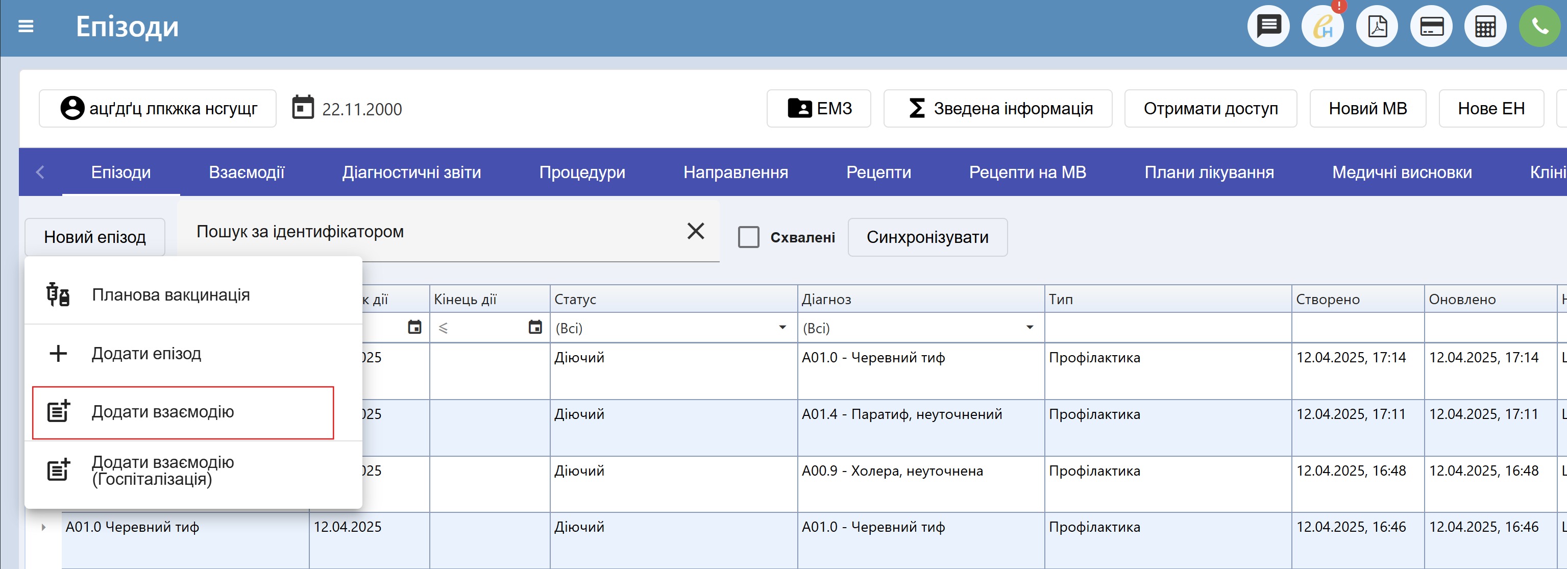Viewport: 1567px width, 569px height.
Task: Open the chat messages icon
Action: [x=1268, y=27]
